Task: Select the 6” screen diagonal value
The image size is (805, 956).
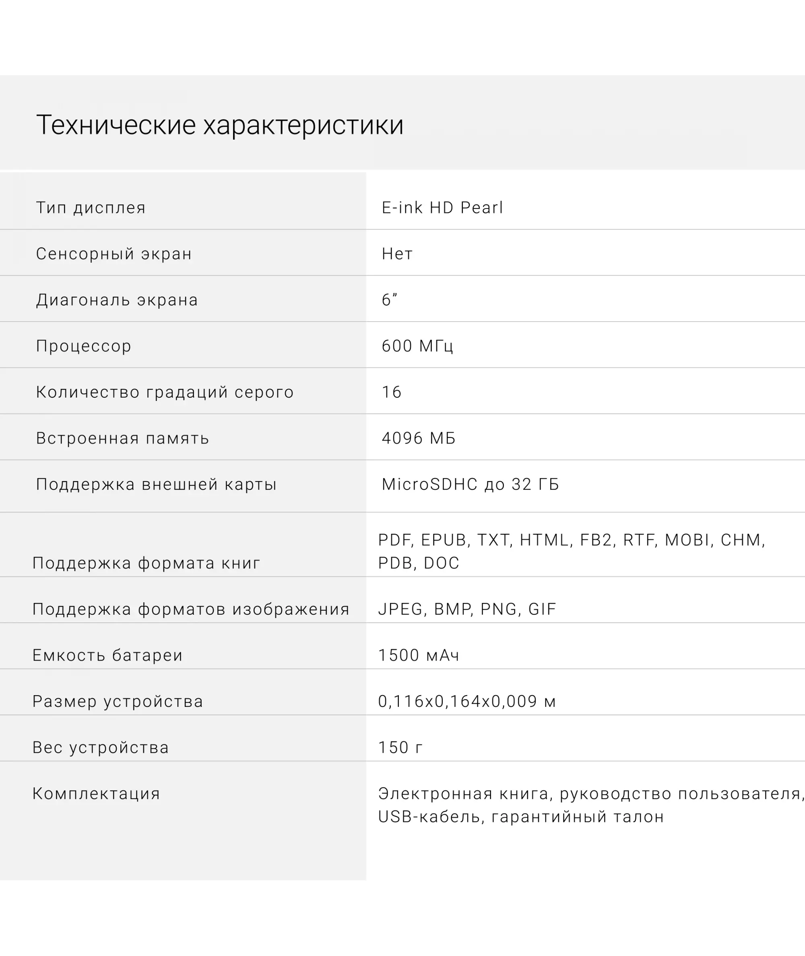Action: (x=389, y=300)
